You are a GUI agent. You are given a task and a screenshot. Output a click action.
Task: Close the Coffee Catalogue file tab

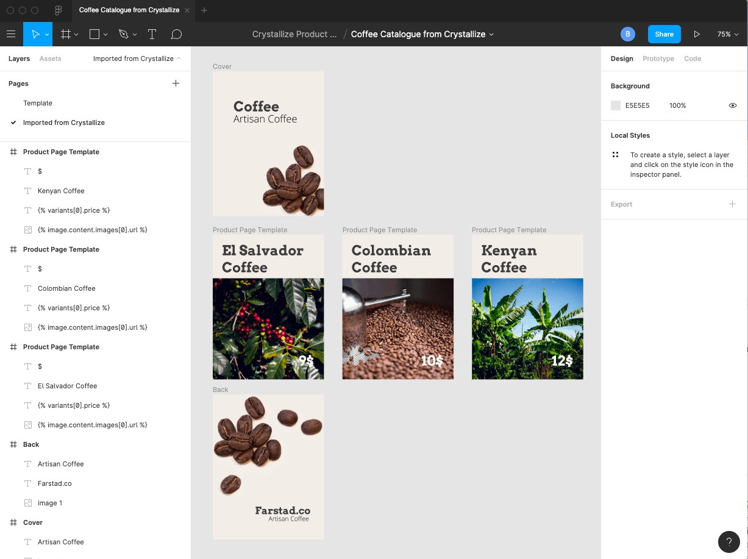[187, 10]
